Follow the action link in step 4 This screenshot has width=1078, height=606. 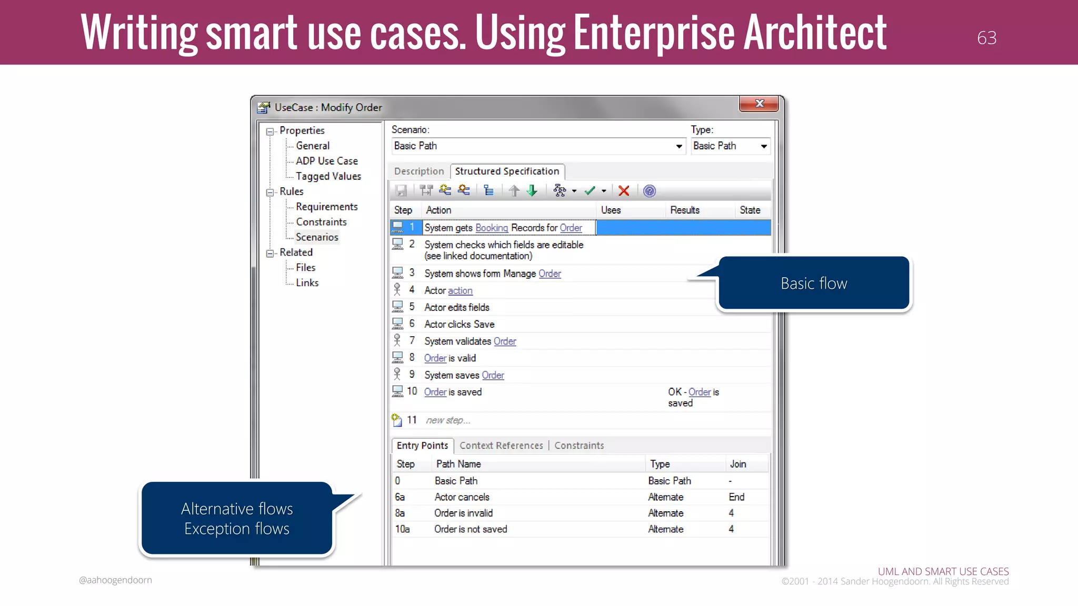click(460, 290)
